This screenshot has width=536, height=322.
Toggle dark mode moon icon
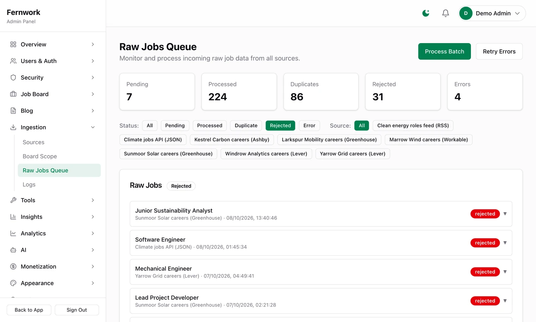(426, 13)
